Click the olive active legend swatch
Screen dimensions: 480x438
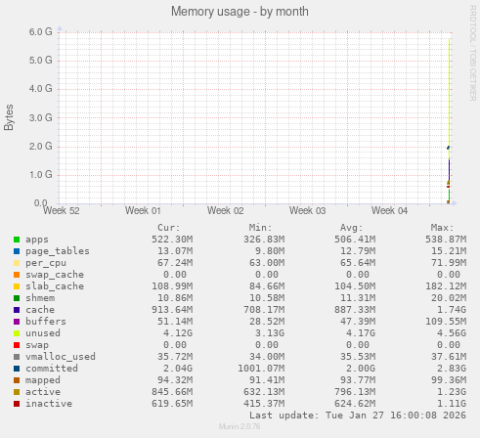[17, 392]
